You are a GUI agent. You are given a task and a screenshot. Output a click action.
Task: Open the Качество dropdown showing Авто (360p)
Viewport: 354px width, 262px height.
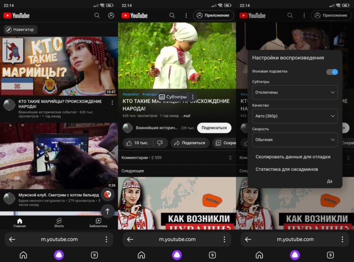pos(295,116)
